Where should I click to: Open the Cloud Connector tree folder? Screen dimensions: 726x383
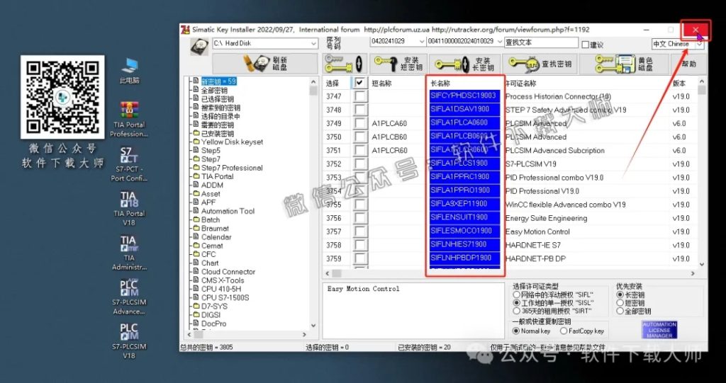[228, 272]
